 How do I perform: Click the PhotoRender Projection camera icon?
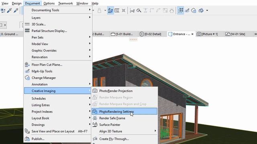tap(95, 91)
